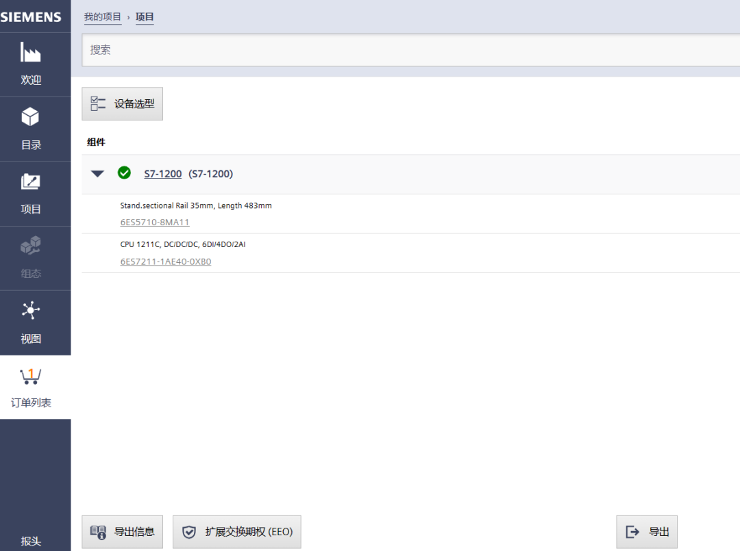Open the 欢迎 factory icon in sidebar
The height and width of the screenshot is (551, 740).
[x=31, y=53]
